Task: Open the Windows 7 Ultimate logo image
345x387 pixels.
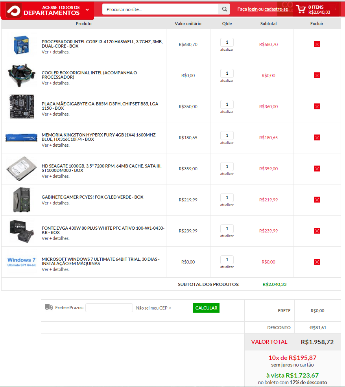Action: tap(22, 262)
